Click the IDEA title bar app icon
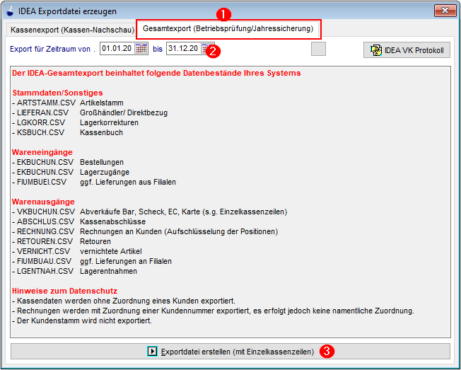This screenshot has height=370, width=461. (x=11, y=11)
